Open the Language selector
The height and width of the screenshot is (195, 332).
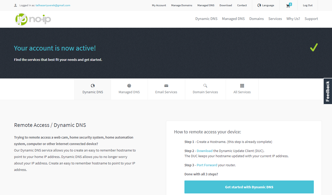266,5
